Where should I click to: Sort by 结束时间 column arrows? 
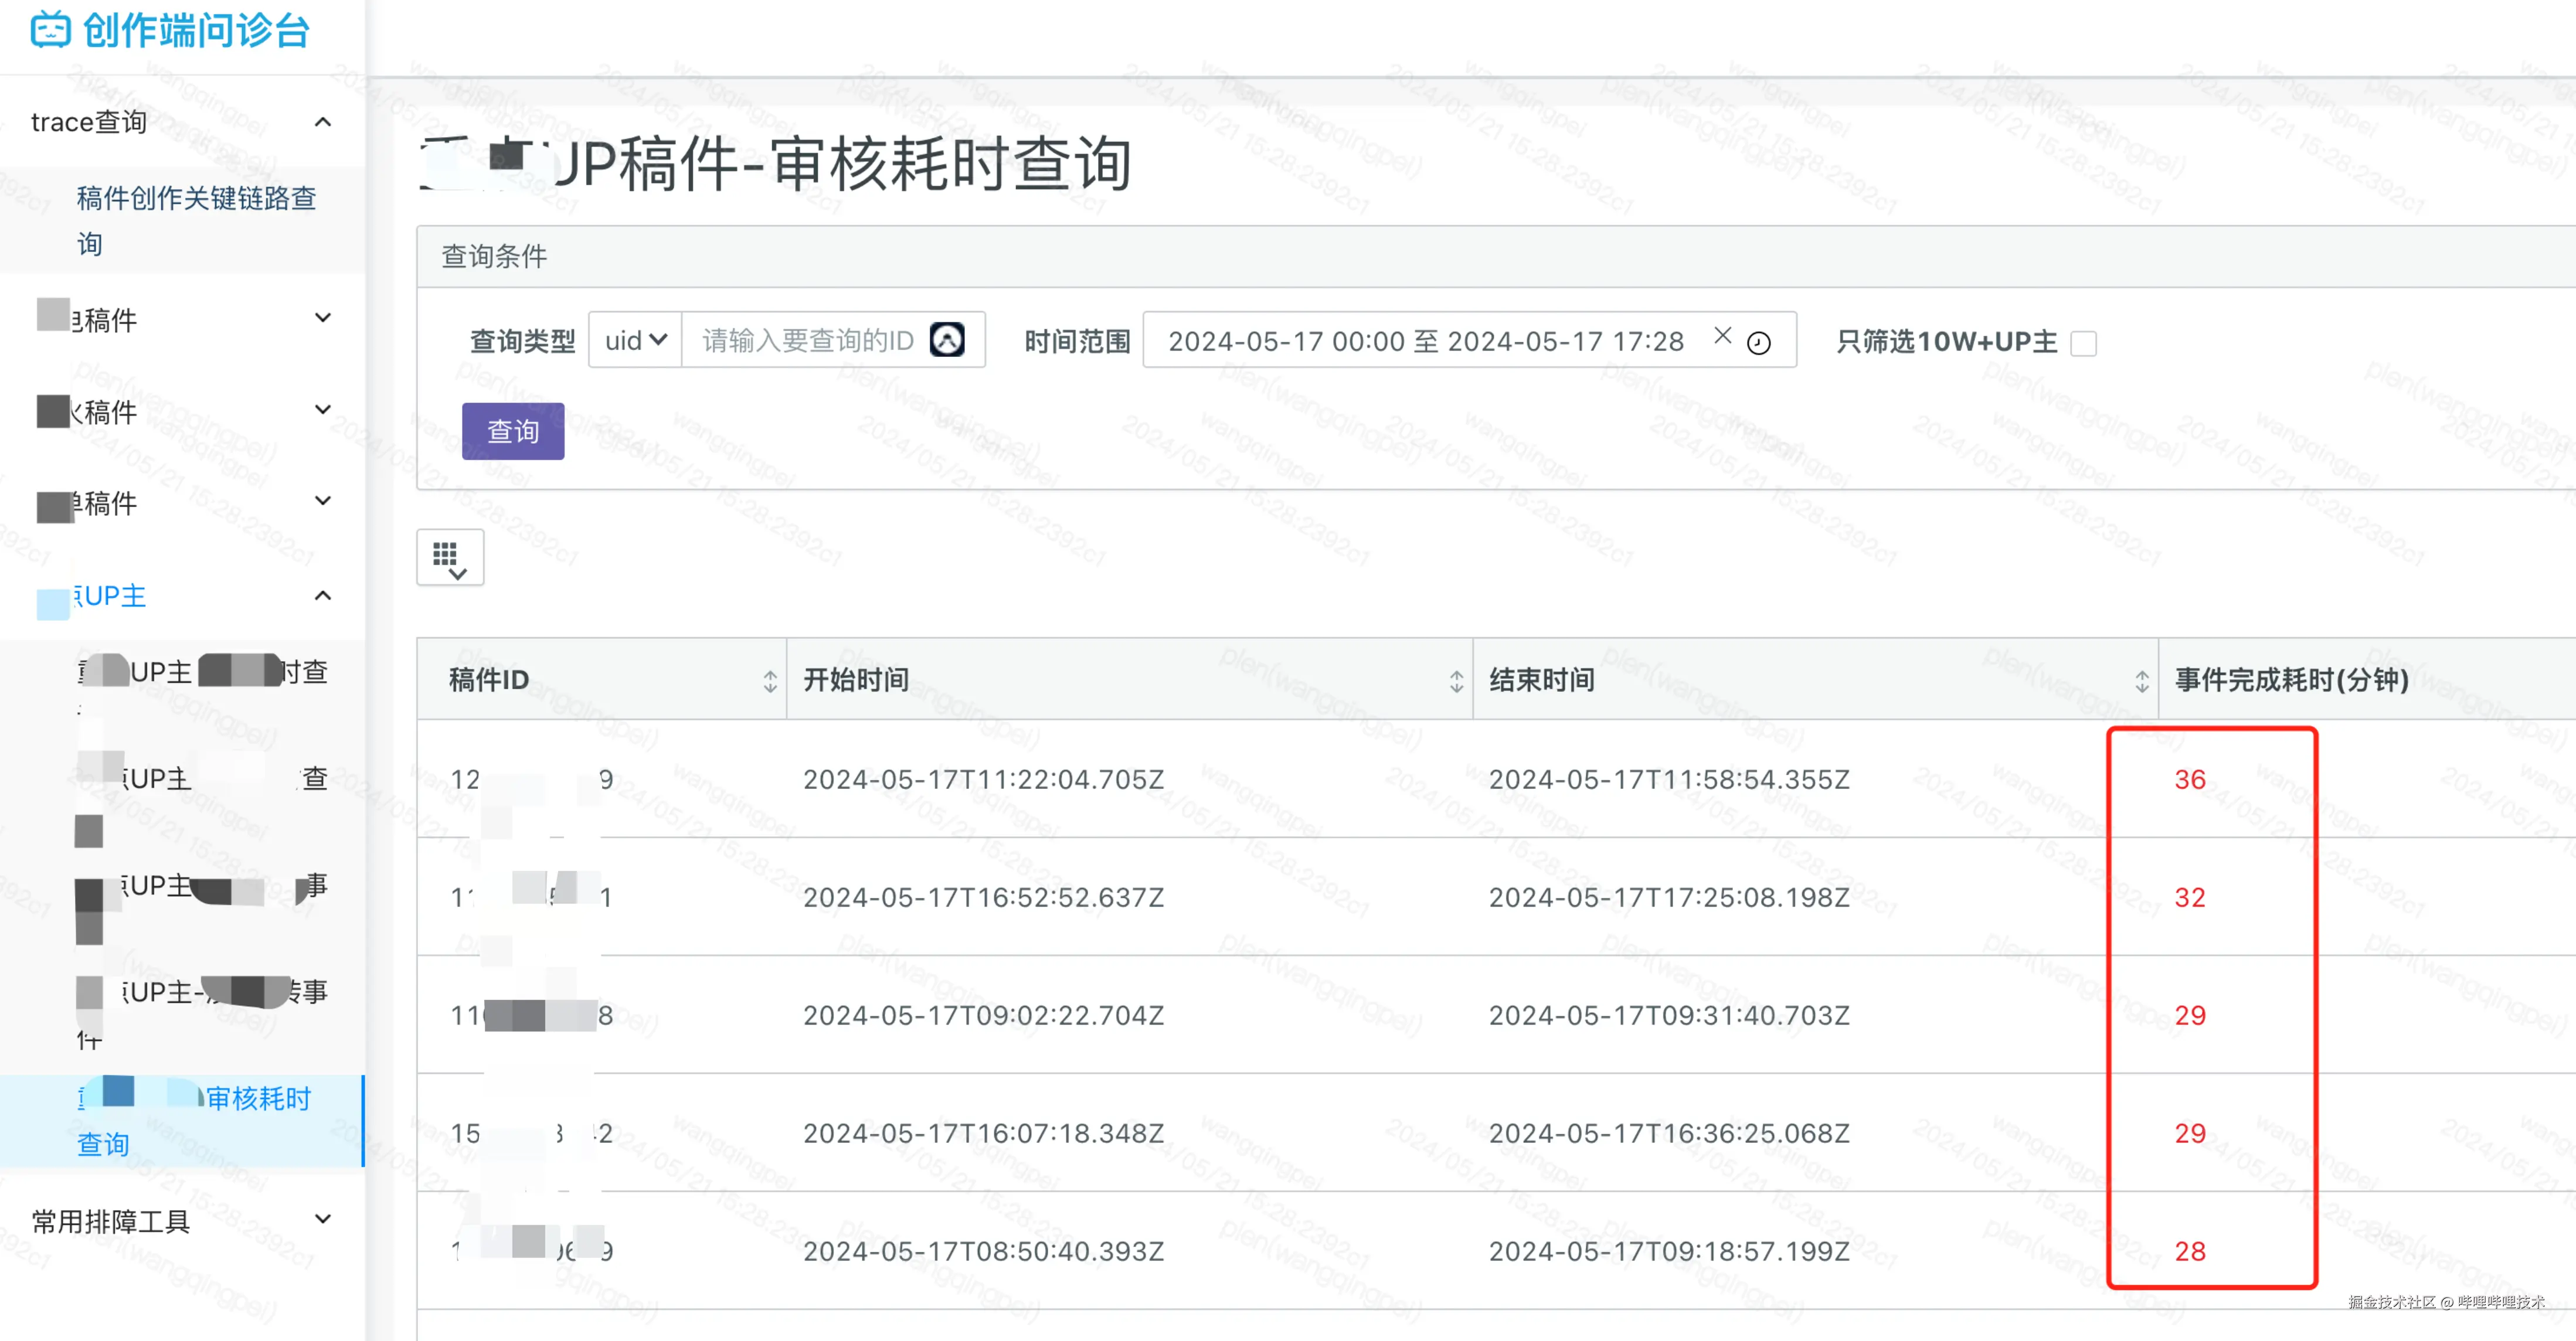click(2141, 681)
